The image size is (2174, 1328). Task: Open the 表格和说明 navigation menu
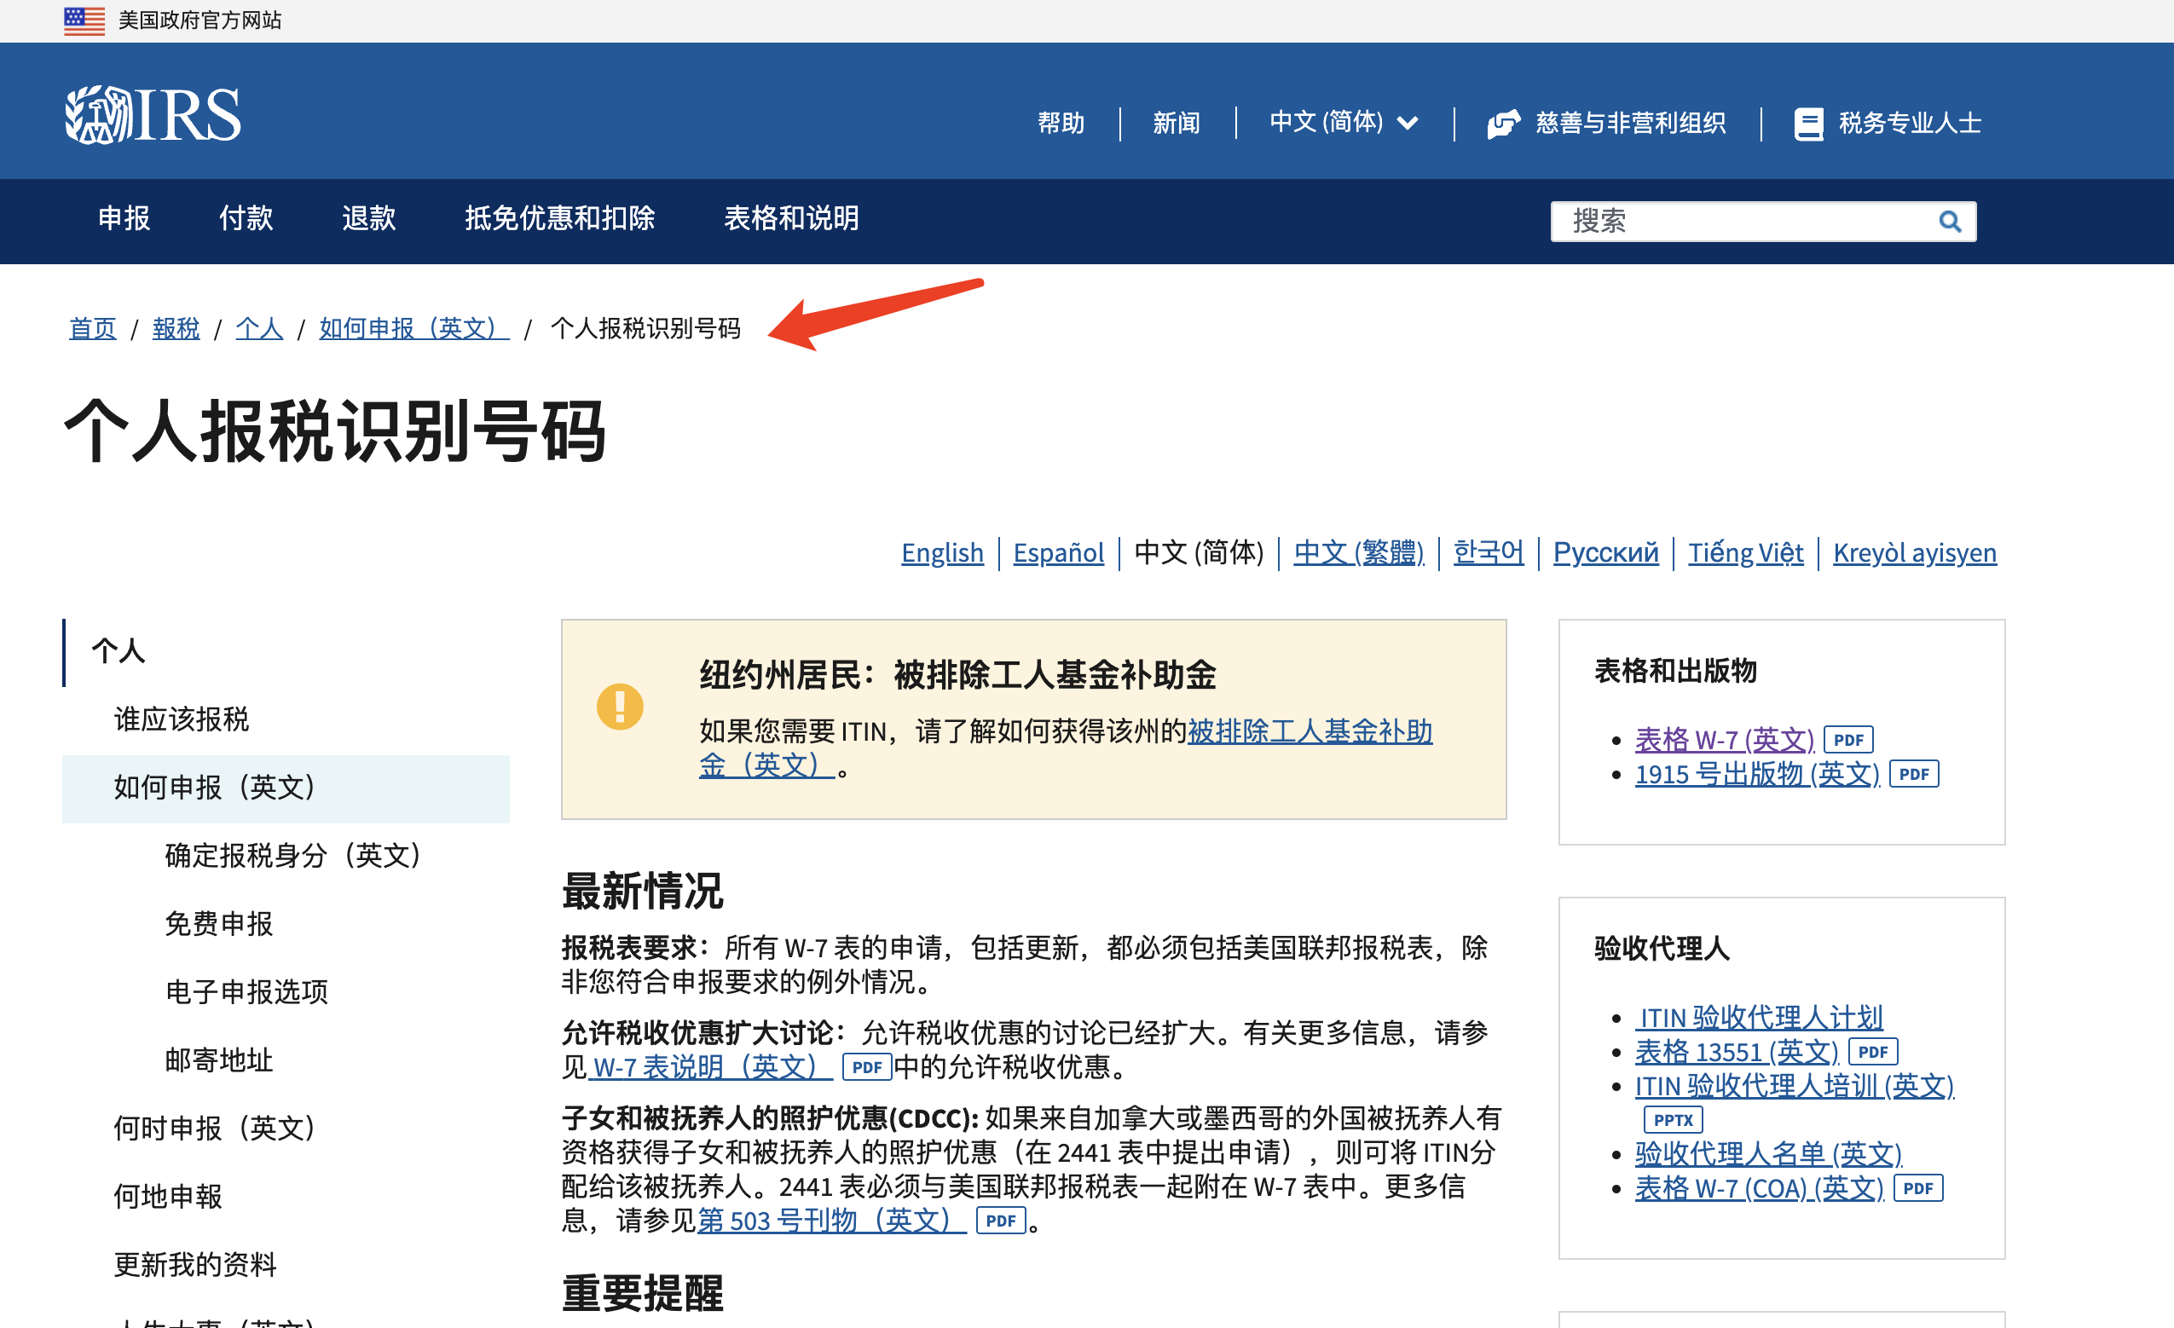[790, 219]
